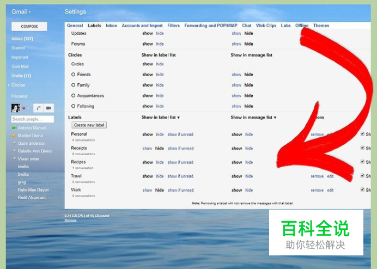Open the Personal label in sidebar
This screenshot has width=377, height=269.
click(19, 96)
